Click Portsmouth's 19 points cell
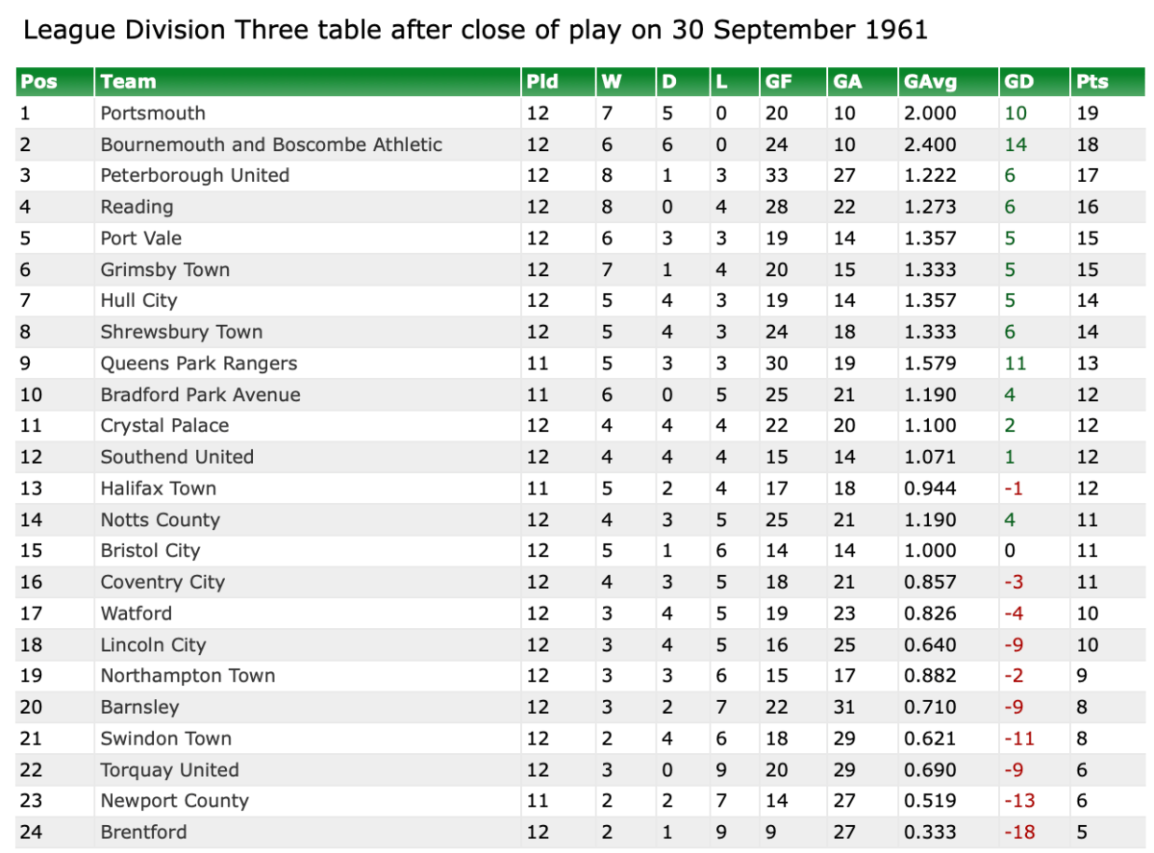 pyautogui.click(x=1087, y=113)
